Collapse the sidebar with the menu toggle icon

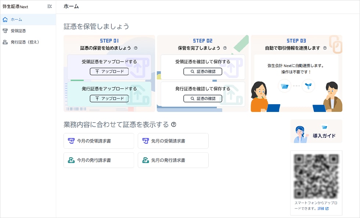pyautogui.click(x=50, y=7)
